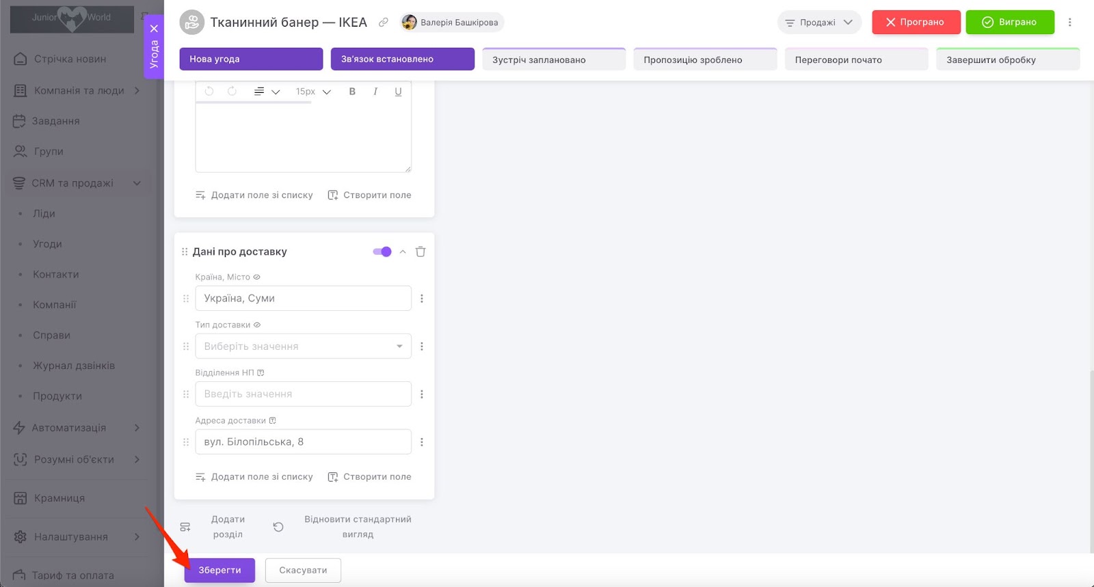Click the italic formatting icon
Screen dimensions: 1094x587
pos(375,92)
